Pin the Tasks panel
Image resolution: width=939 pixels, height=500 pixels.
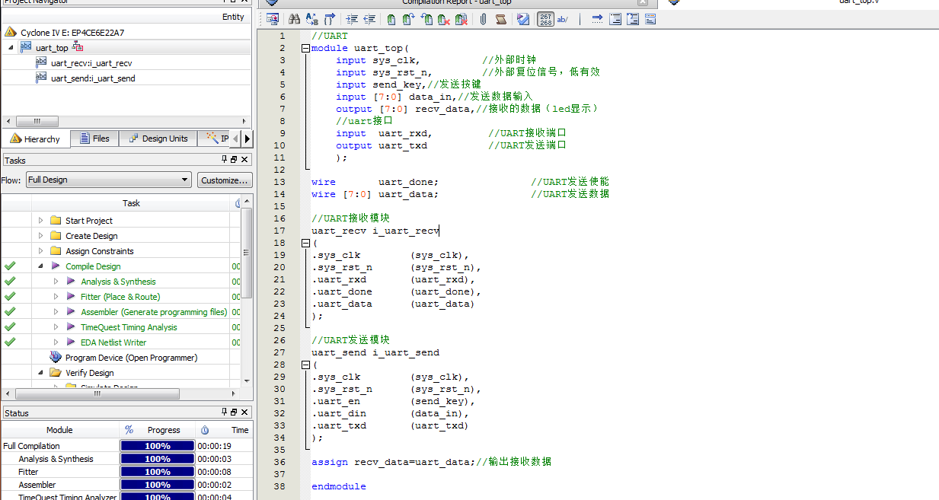(224, 160)
